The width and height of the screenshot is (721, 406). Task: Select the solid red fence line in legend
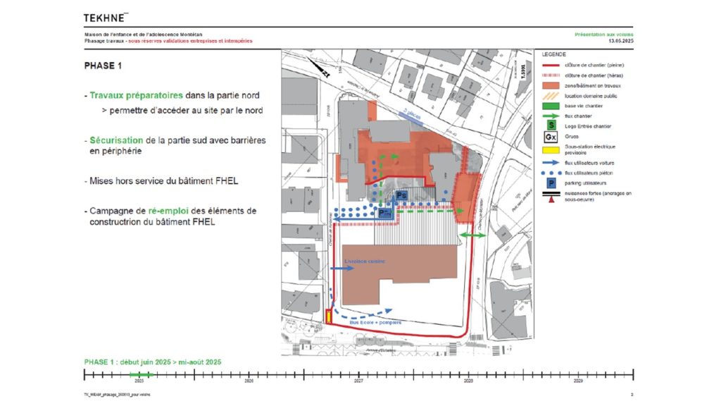pyautogui.click(x=551, y=66)
